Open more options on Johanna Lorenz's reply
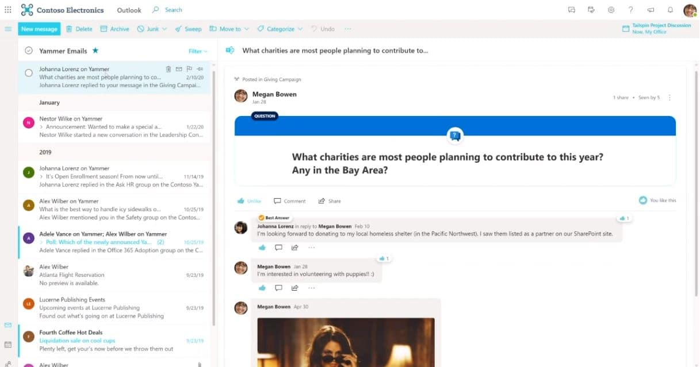The width and height of the screenshot is (700, 367). (x=312, y=248)
